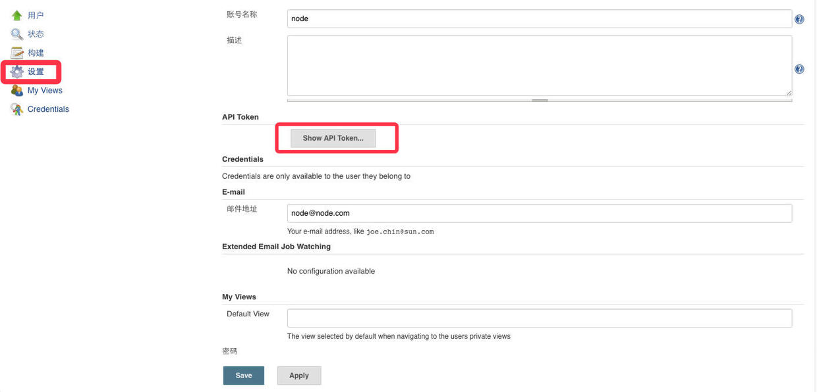817x392 pixels.
Task: Open help for 账号名称 field
Action: (x=799, y=19)
